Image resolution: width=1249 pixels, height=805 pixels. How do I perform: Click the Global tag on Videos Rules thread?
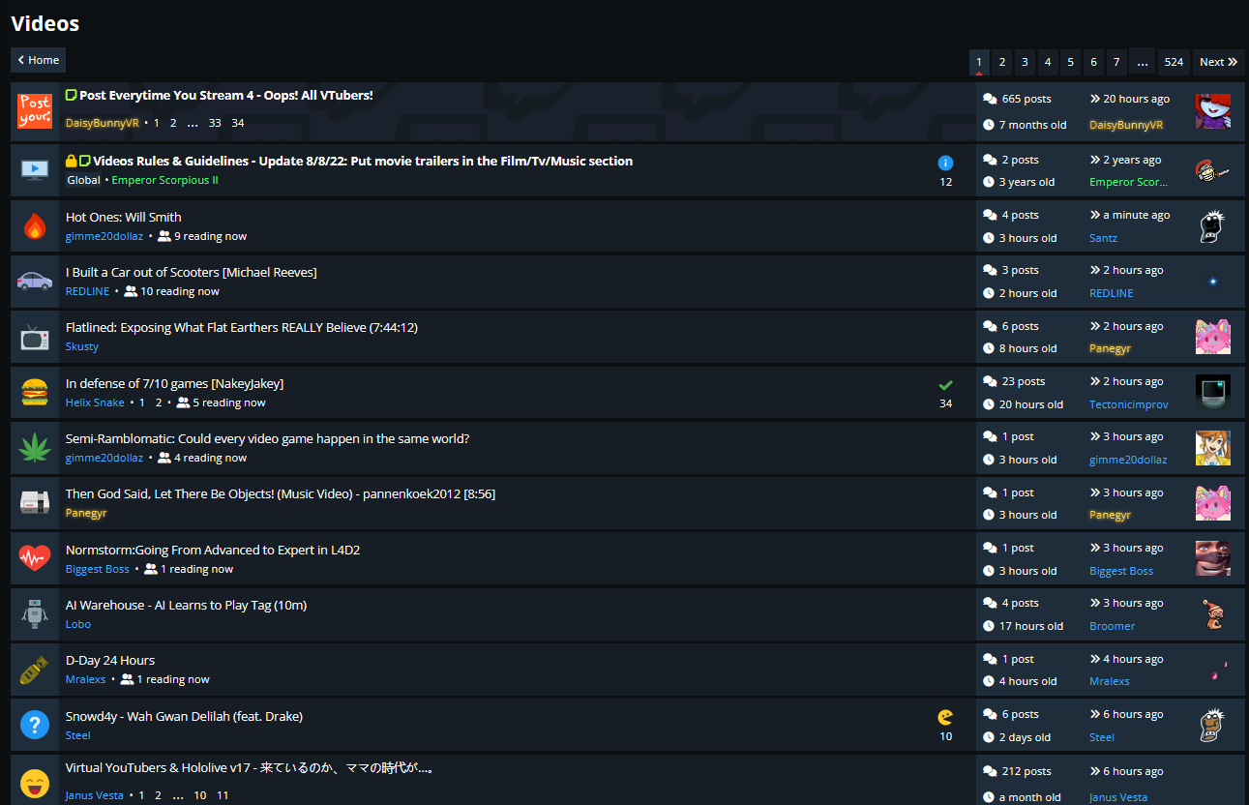pos(84,180)
